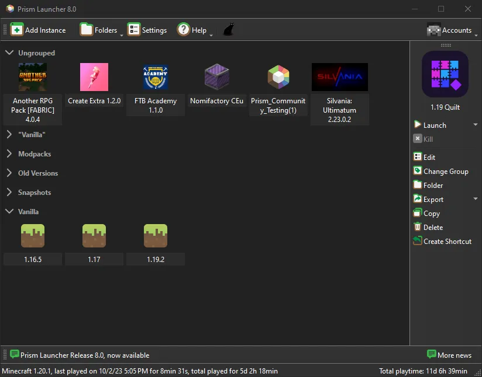Open the Folders toolbar menu
The image size is (482, 377).
(101, 30)
